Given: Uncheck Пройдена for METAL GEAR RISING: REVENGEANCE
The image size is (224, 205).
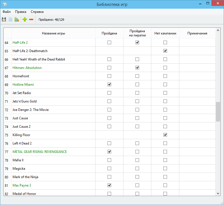Looking at the screenshot, I should click(109, 152).
